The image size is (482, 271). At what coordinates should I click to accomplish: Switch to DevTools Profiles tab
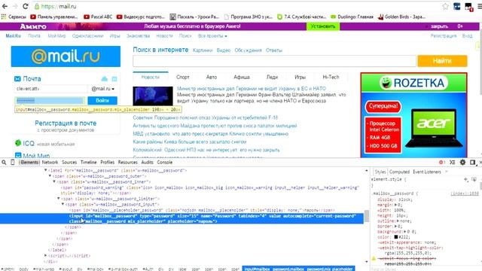tap(107, 163)
